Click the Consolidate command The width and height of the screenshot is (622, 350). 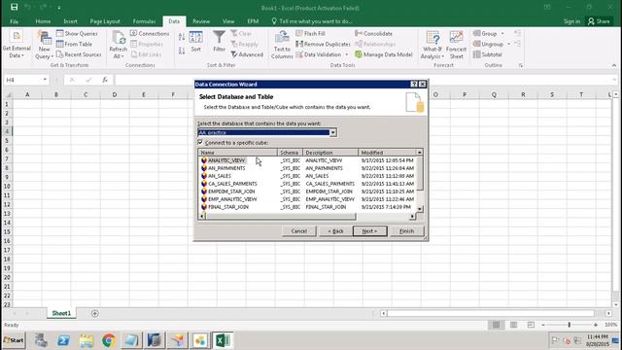pyautogui.click(x=373, y=34)
